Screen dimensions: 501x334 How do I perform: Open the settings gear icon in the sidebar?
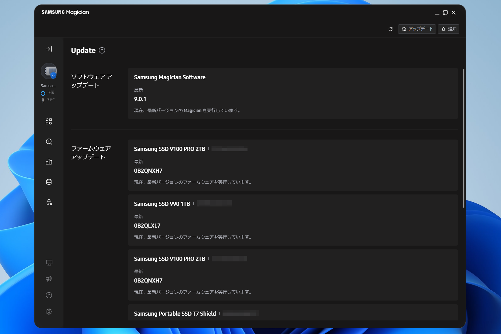[49, 312]
